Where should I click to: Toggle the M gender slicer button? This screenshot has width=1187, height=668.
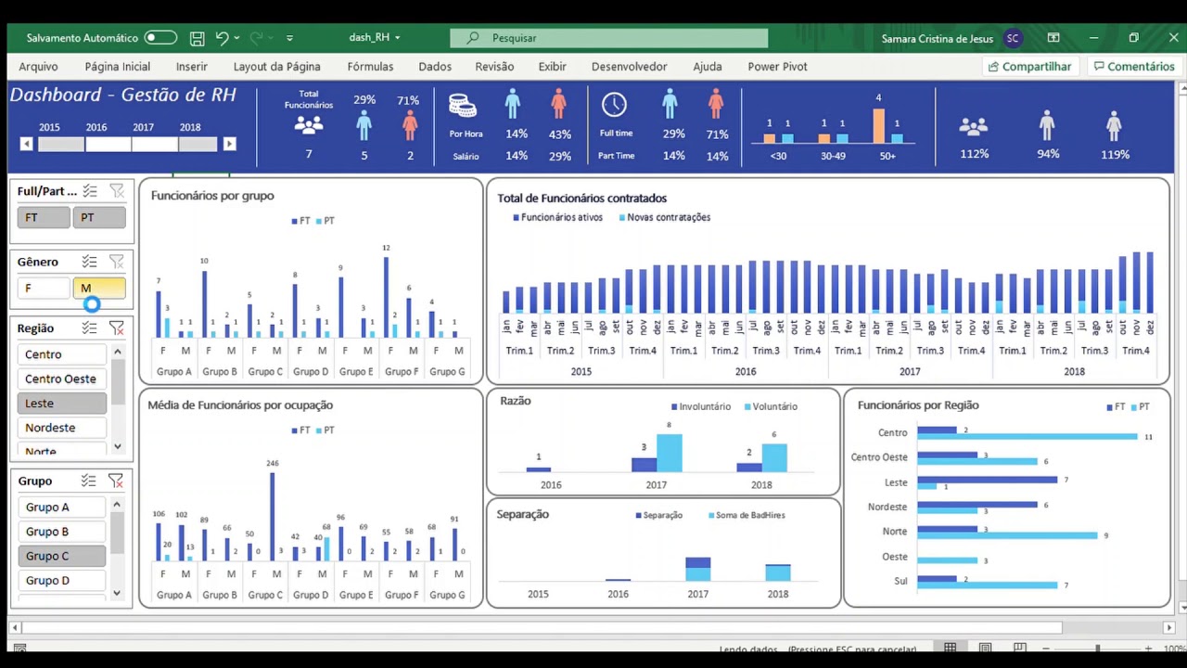coord(99,289)
